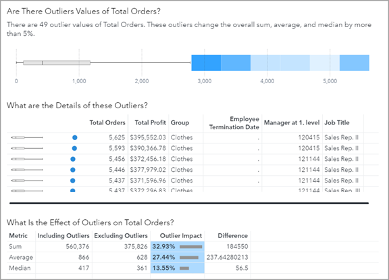
Task: Select the 5,593 Total Orders cell
Action: click(x=117, y=148)
